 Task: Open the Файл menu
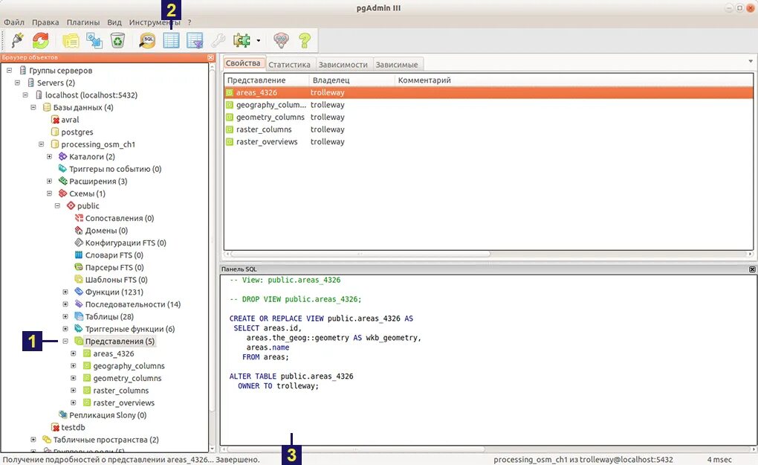pyautogui.click(x=14, y=22)
